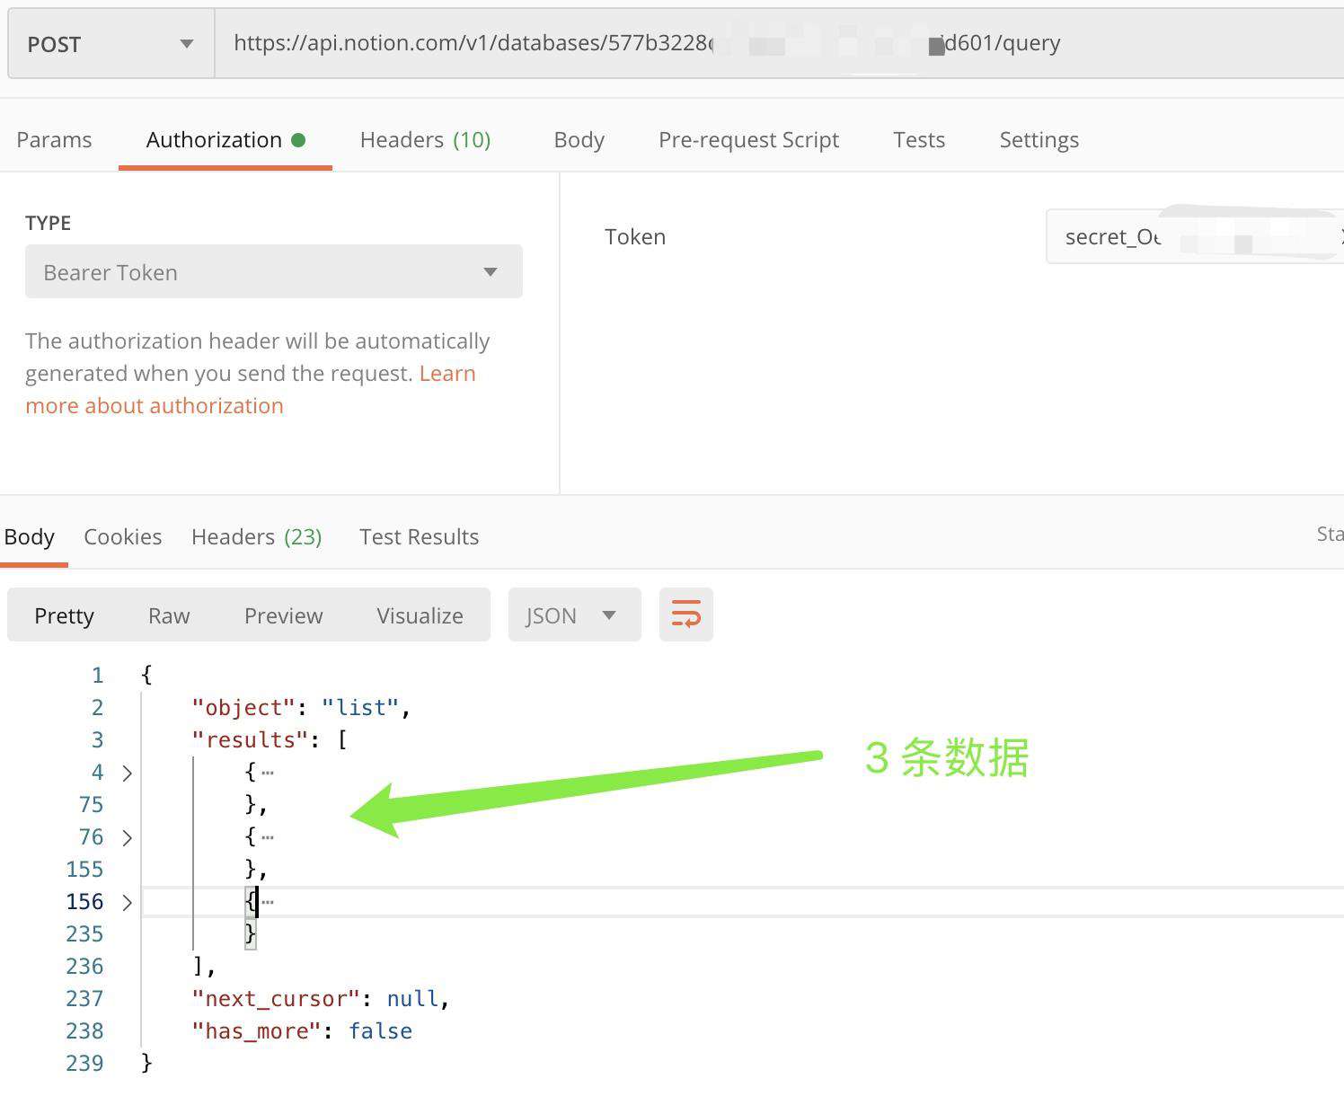Open the POST method dropdown
Image resolution: width=1344 pixels, height=1105 pixels.
[x=111, y=44]
